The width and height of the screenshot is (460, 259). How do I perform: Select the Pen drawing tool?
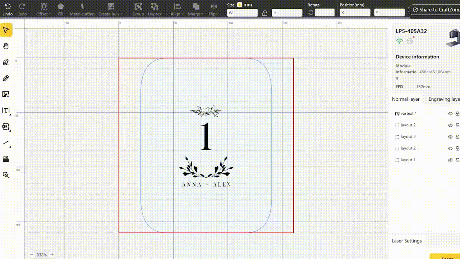[x=6, y=78]
